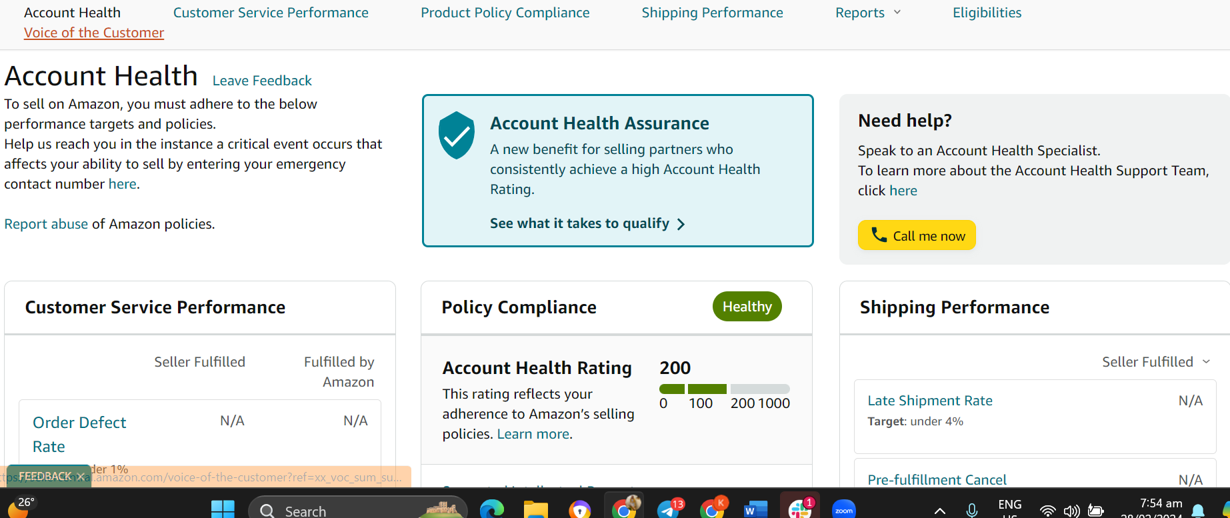
Task: Click the phone icon on Call me now
Action: pos(879,235)
